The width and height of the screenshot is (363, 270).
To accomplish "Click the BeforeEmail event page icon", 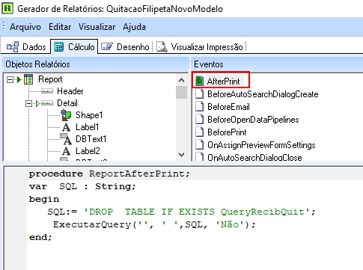I will [199, 107].
